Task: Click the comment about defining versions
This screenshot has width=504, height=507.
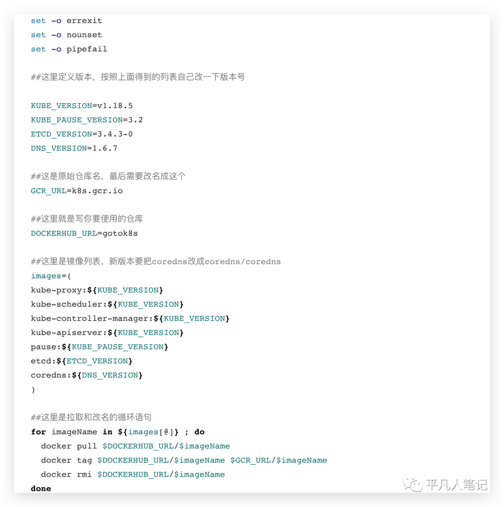Action: click(138, 77)
